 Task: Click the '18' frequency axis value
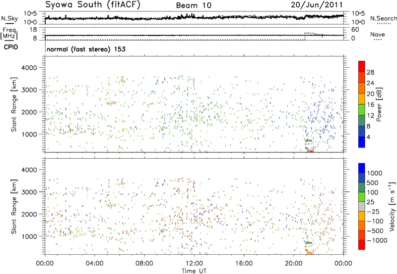(x=33, y=30)
